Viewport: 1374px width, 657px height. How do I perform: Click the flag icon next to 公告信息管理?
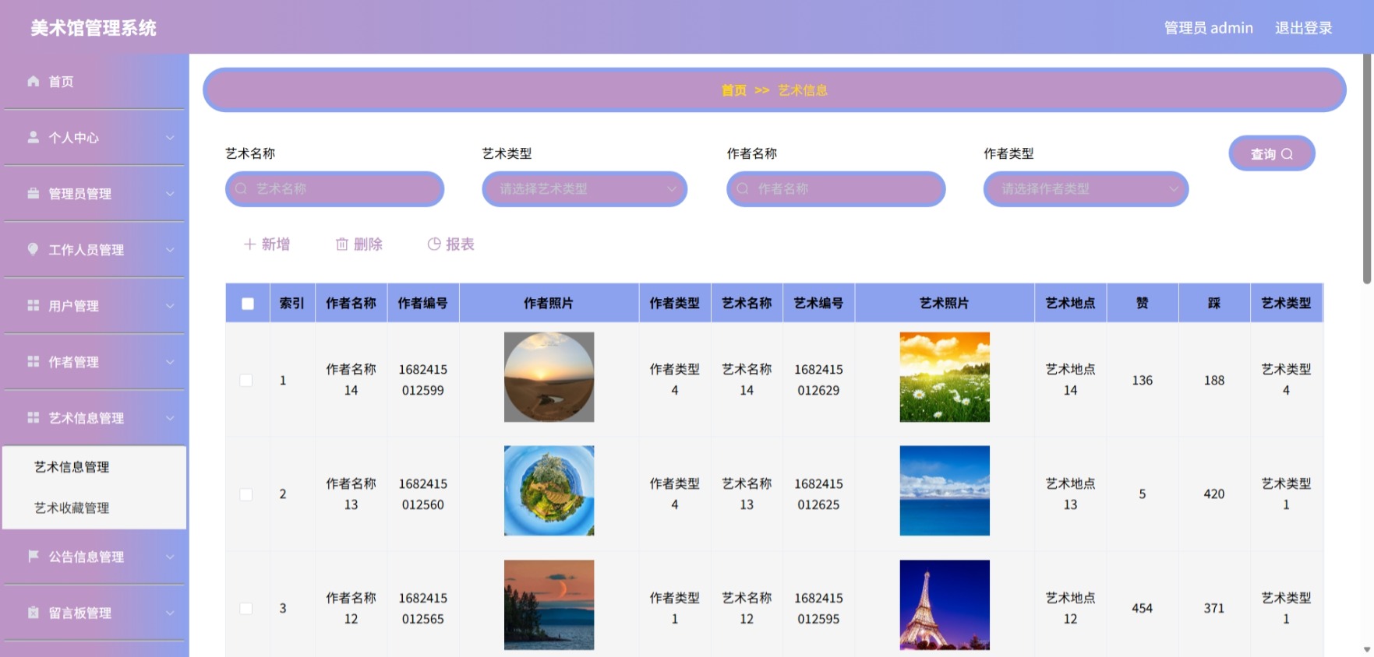tap(33, 556)
